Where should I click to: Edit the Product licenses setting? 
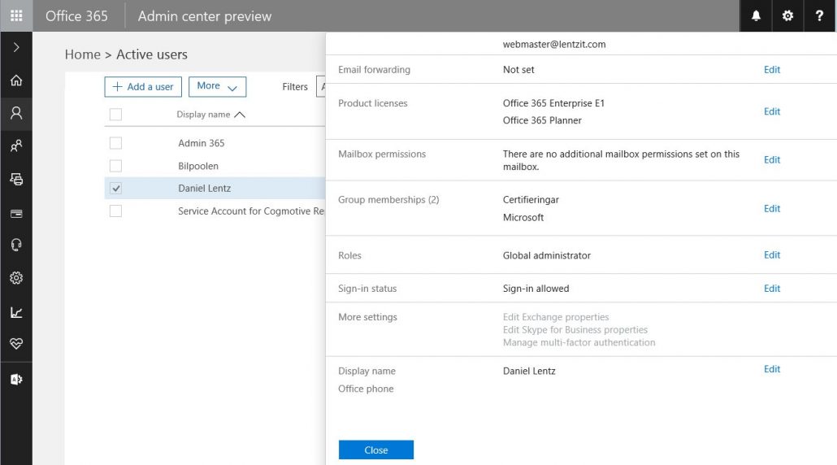click(x=771, y=111)
